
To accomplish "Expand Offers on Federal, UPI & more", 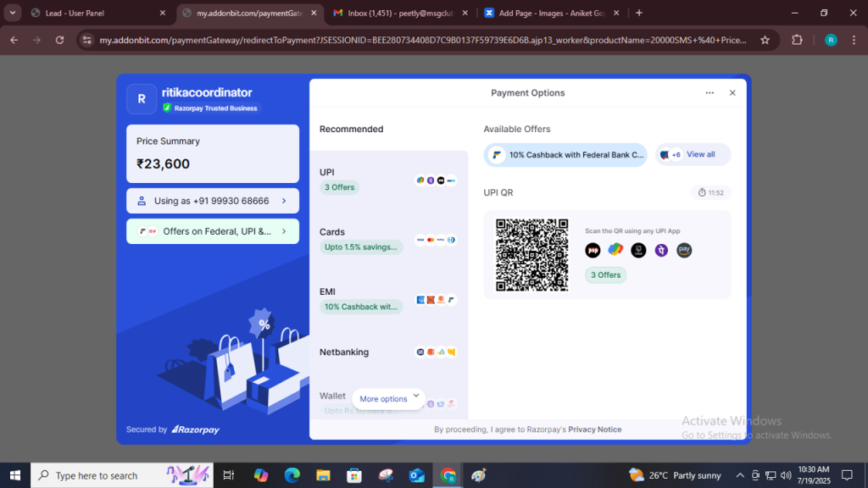I will point(213,231).
